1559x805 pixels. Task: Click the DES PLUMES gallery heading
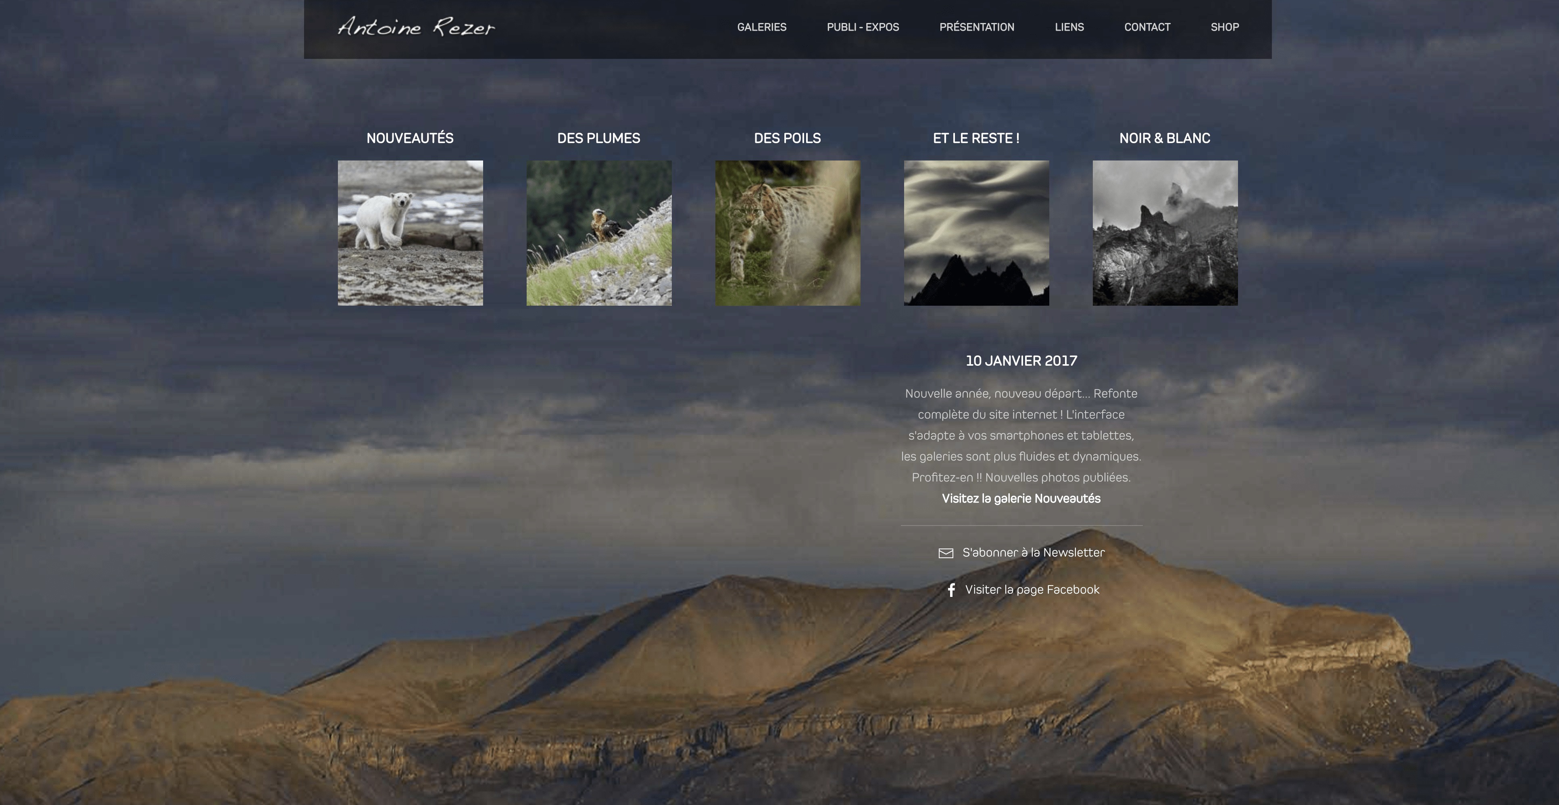tap(598, 138)
